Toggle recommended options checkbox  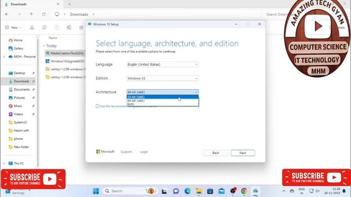pyautogui.click(x=98, y=106)
